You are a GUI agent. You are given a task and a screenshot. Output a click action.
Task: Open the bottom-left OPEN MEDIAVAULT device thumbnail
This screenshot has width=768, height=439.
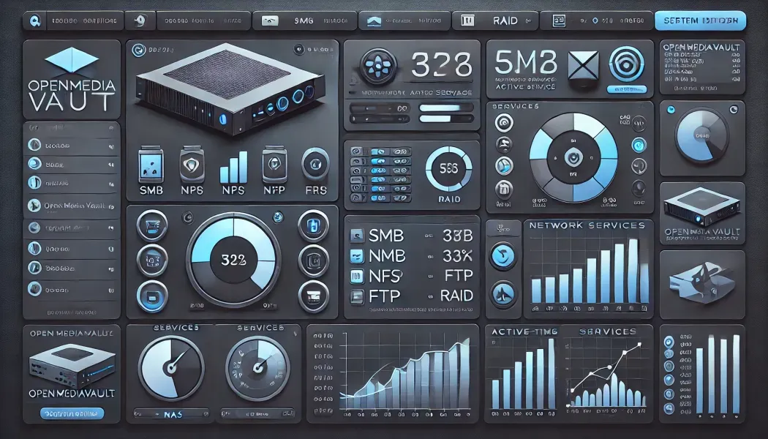pos(72,367)
